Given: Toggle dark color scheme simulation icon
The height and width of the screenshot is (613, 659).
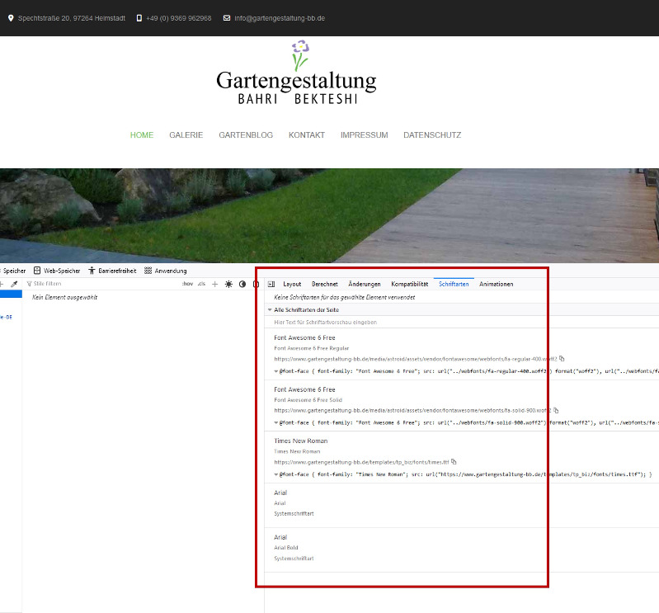Looking at the screenshot, I should pyautogui.click(x=242, y=284).
